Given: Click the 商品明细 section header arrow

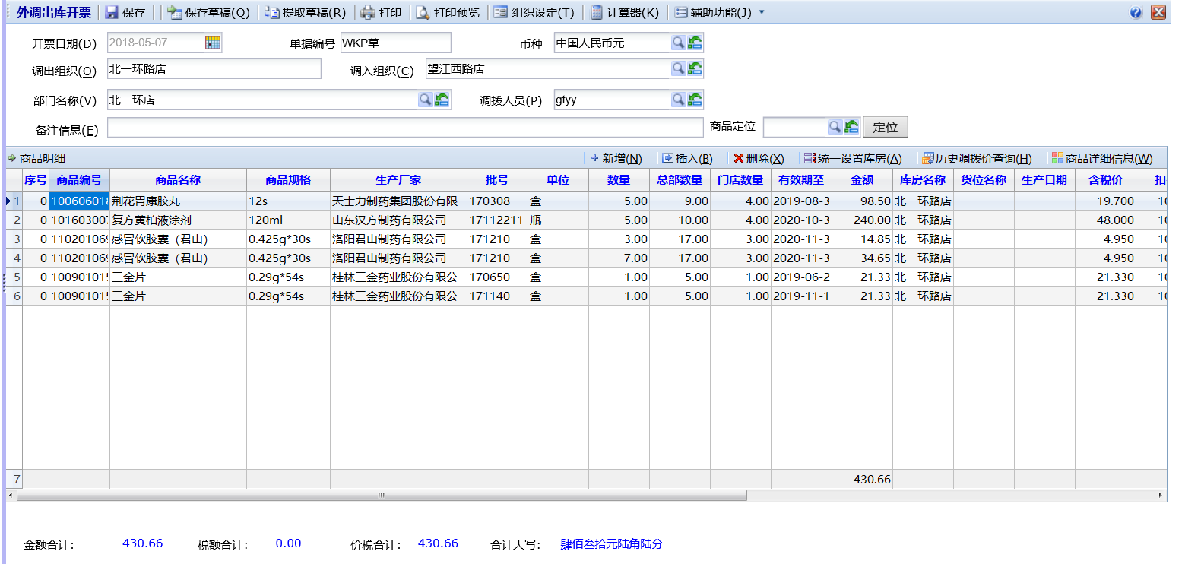Looking at the screenshot, I should coord(12,158).
